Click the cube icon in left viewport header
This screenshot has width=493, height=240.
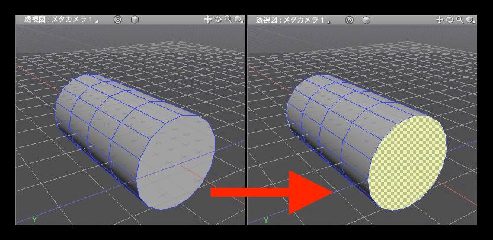135,20
